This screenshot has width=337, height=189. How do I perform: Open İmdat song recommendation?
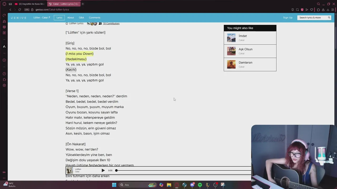pyautogui.click(x=250, y=38)
